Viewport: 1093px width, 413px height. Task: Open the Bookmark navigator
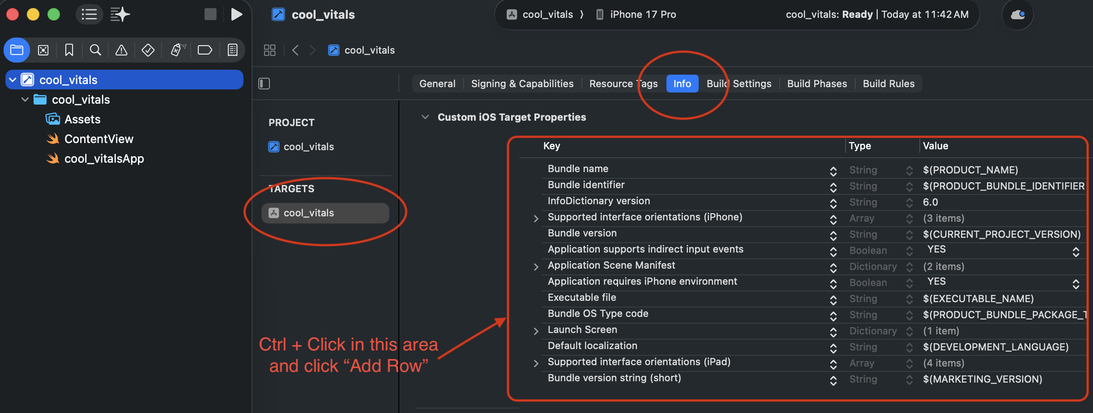(x=69, y=50)
